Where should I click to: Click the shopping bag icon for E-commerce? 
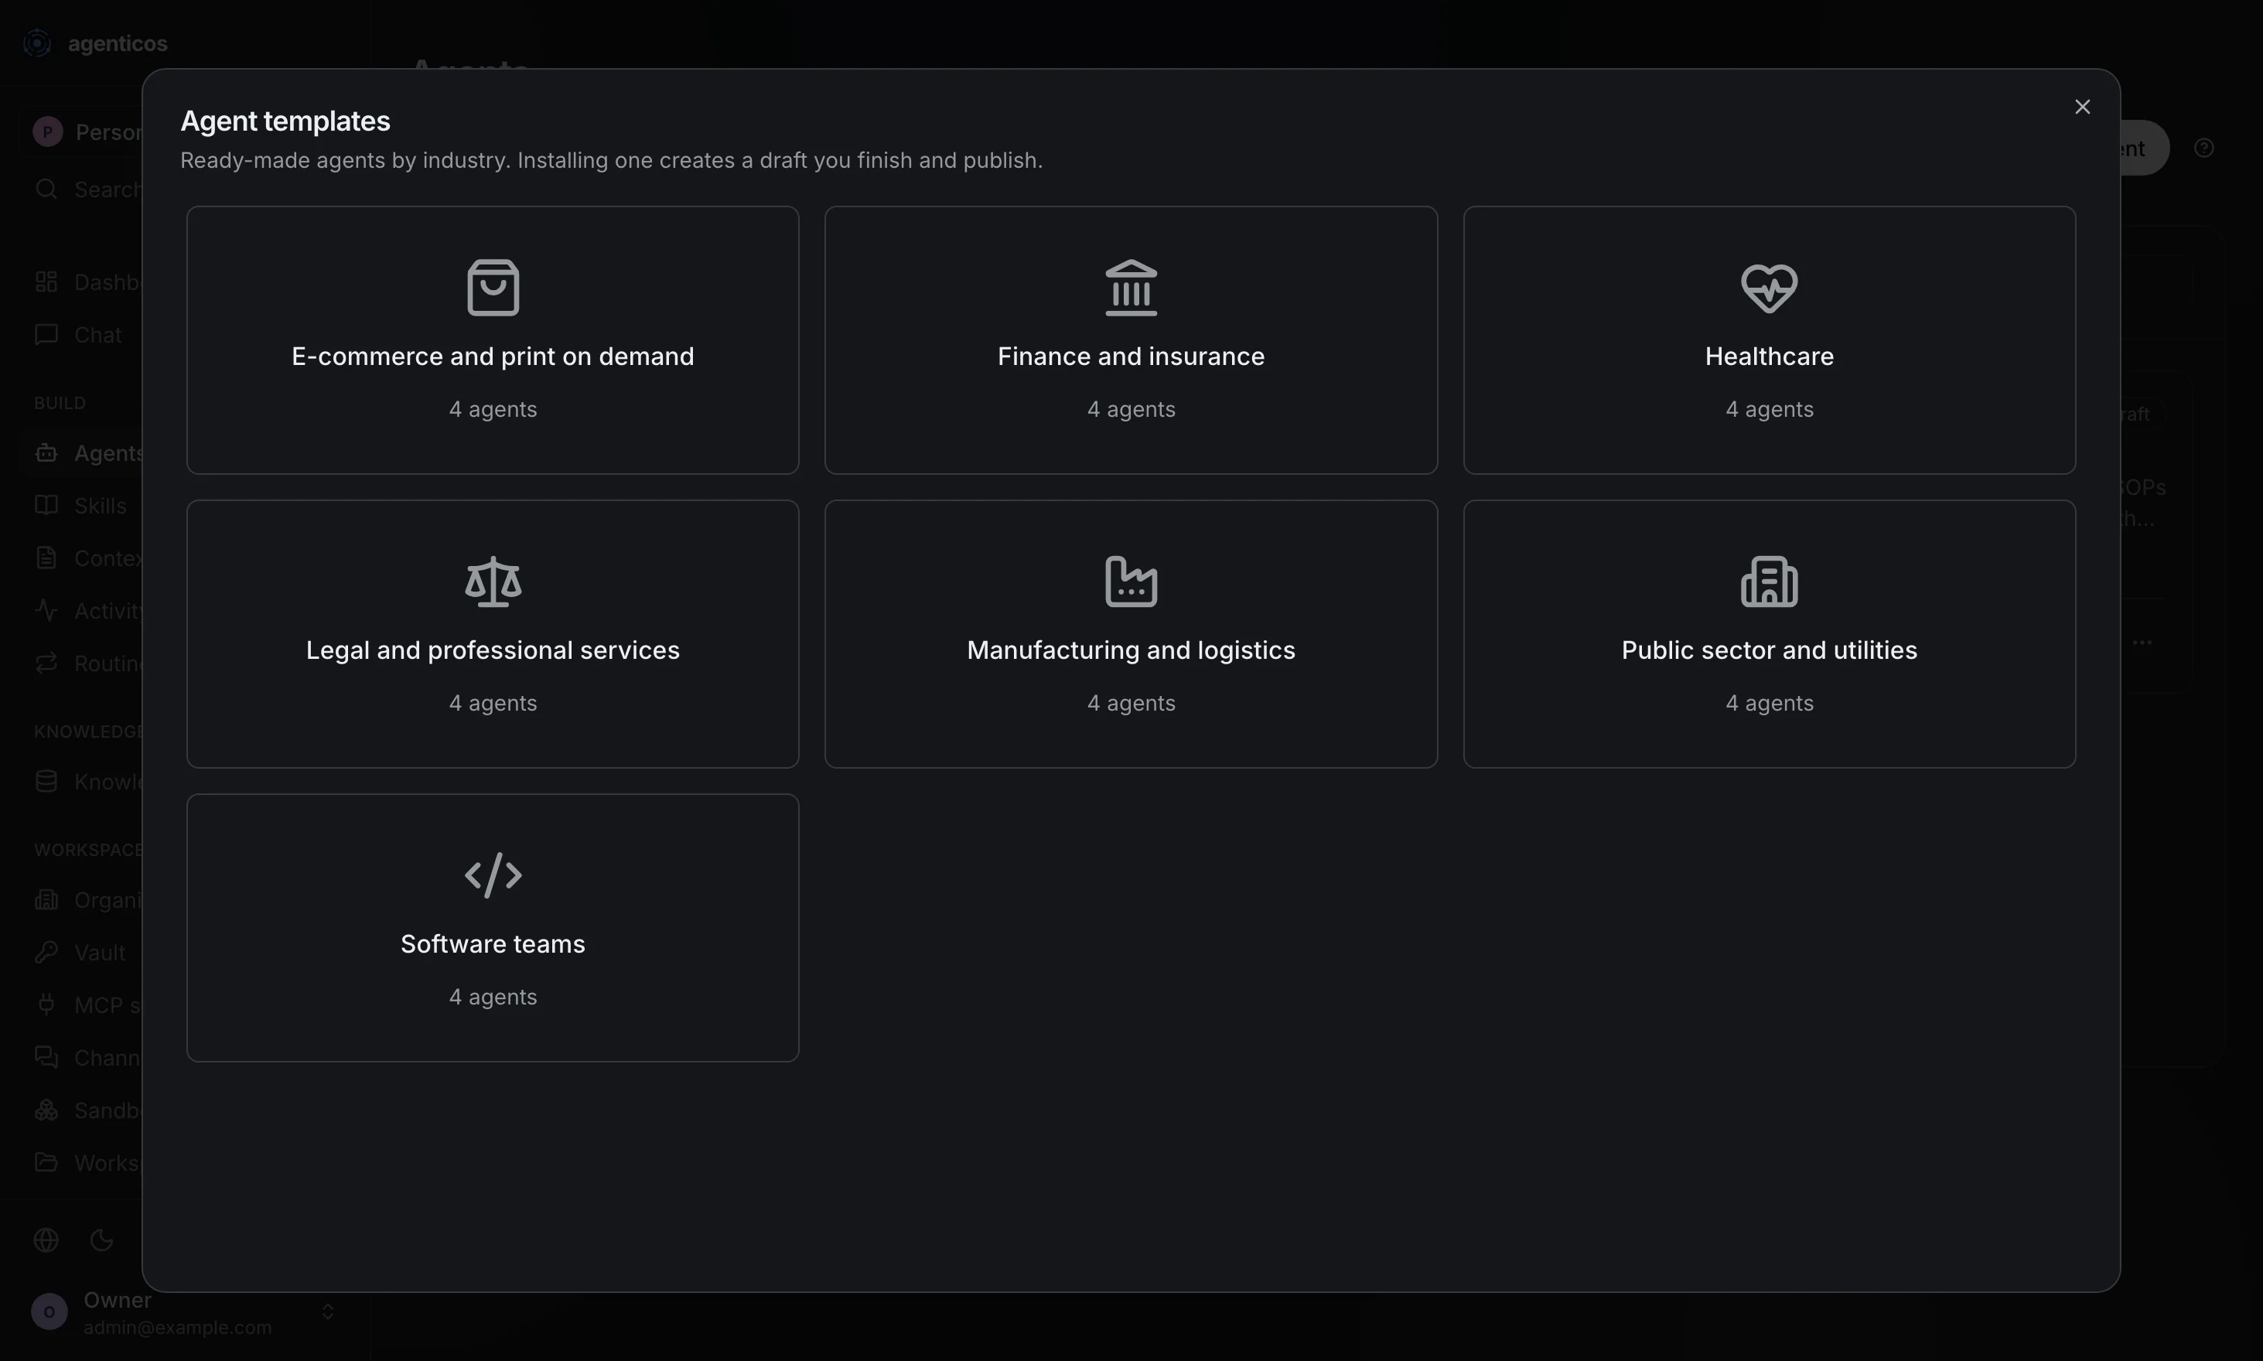pos(493,288)
